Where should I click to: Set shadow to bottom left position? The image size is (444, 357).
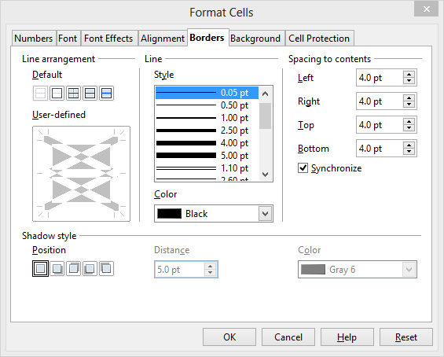tap(90, 268)
